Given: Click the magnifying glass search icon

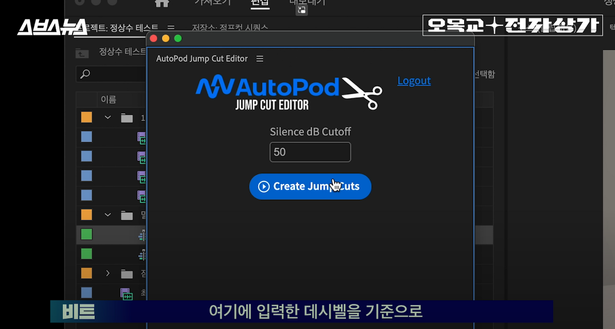Looking at the screenshot, I should (x=85, y=74).
